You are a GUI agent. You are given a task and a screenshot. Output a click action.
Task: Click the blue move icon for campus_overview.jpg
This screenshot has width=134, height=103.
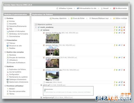[119, 70]
